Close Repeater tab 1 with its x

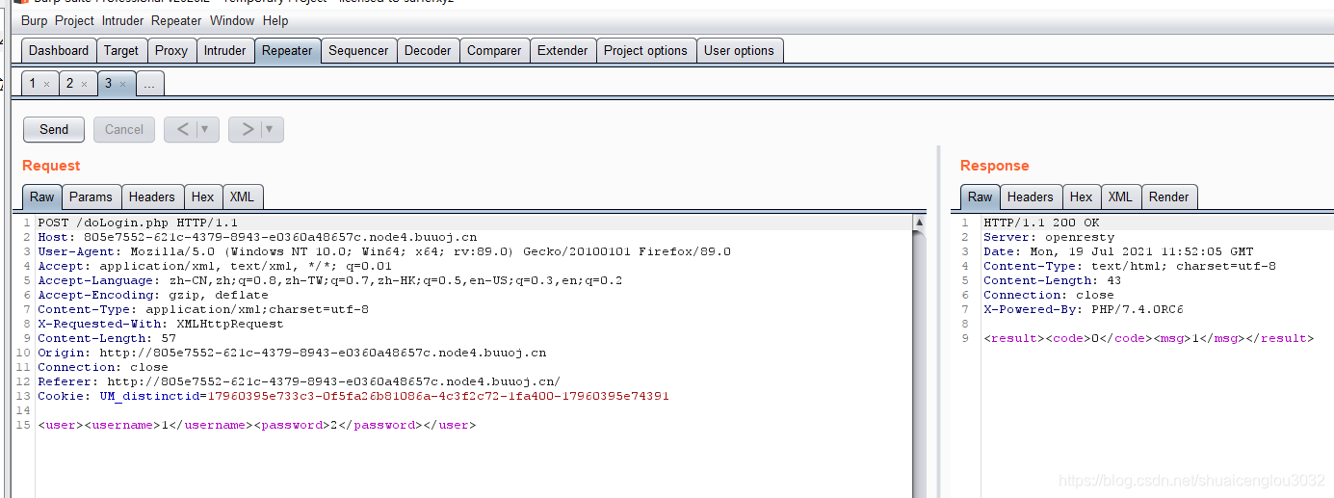click(x=46, y=85)
